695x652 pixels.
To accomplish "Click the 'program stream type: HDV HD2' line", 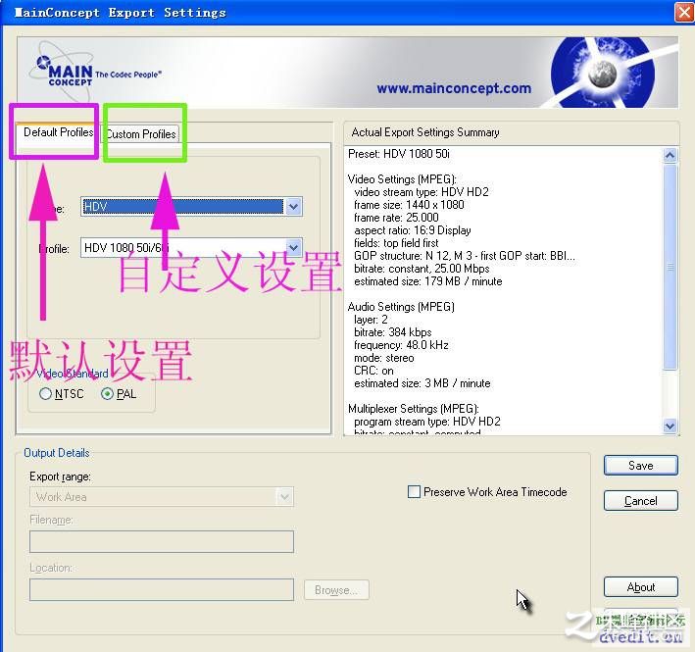I will (426, 422).
